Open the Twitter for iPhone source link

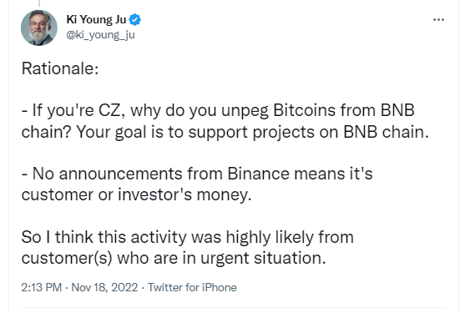[x=192, y=287]
